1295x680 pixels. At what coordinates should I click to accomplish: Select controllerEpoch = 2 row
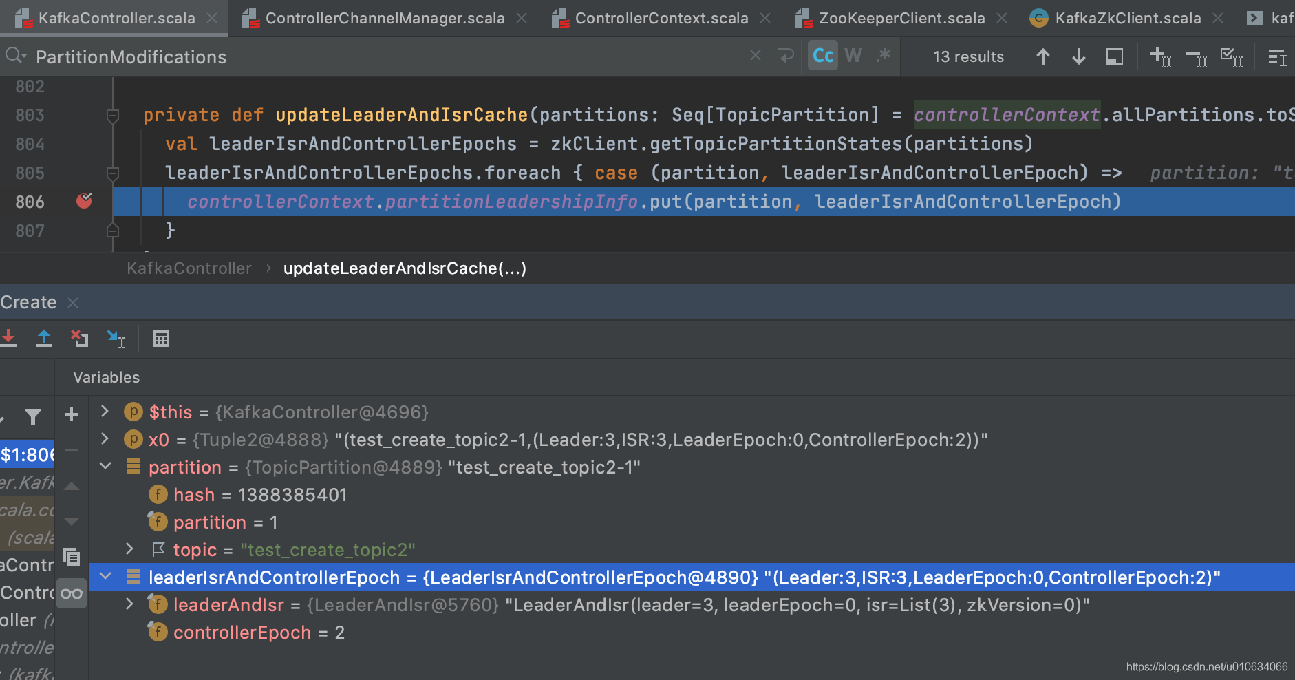[x=692, y=633]
